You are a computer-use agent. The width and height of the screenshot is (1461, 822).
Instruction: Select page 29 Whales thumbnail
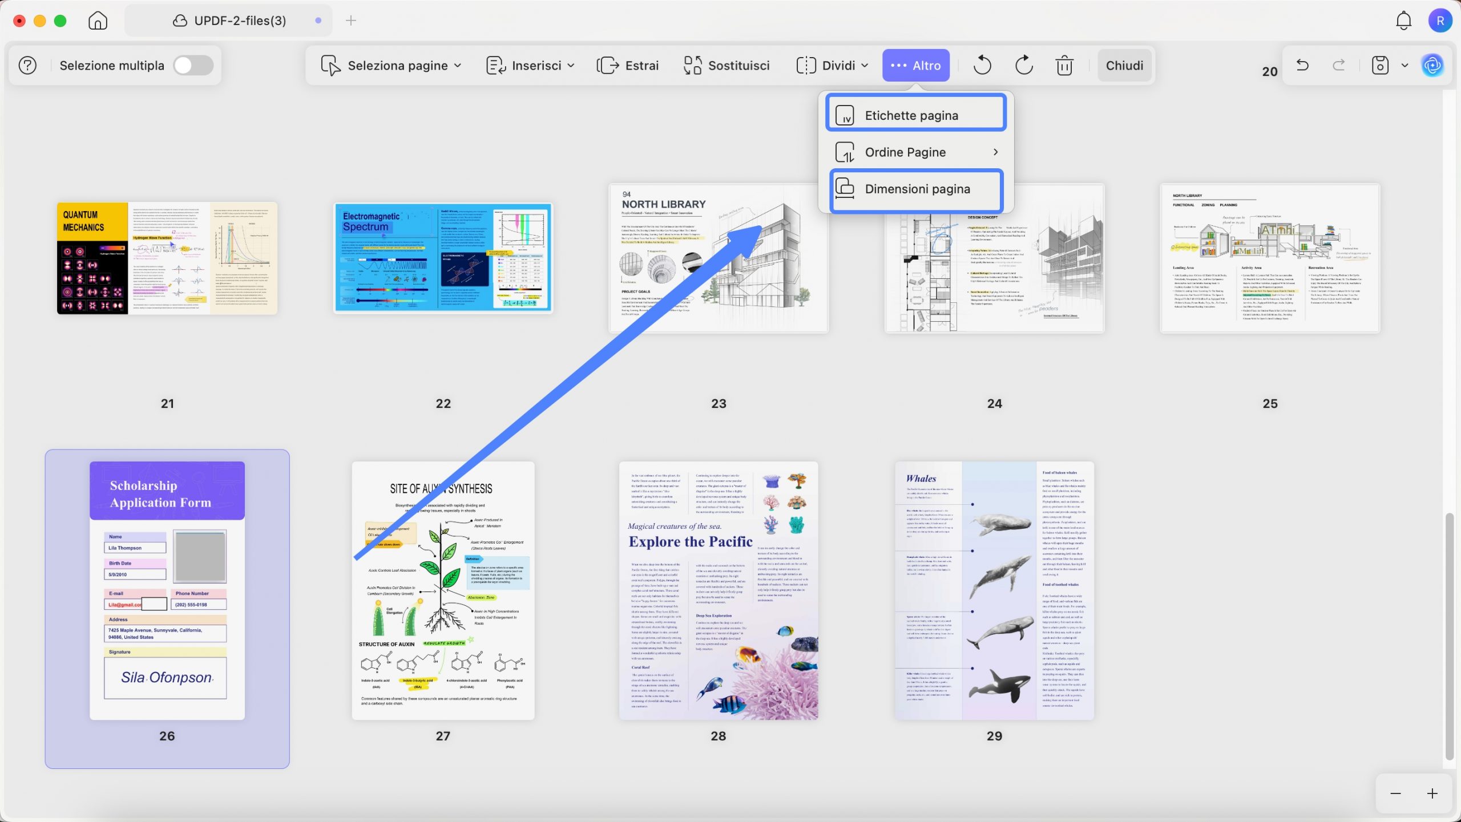pos(995,590)
